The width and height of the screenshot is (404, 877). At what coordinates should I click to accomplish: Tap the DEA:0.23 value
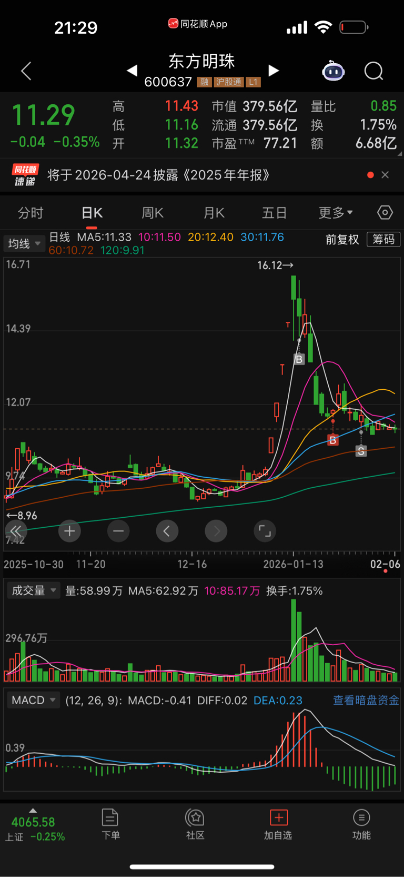(x=278, y=700)
